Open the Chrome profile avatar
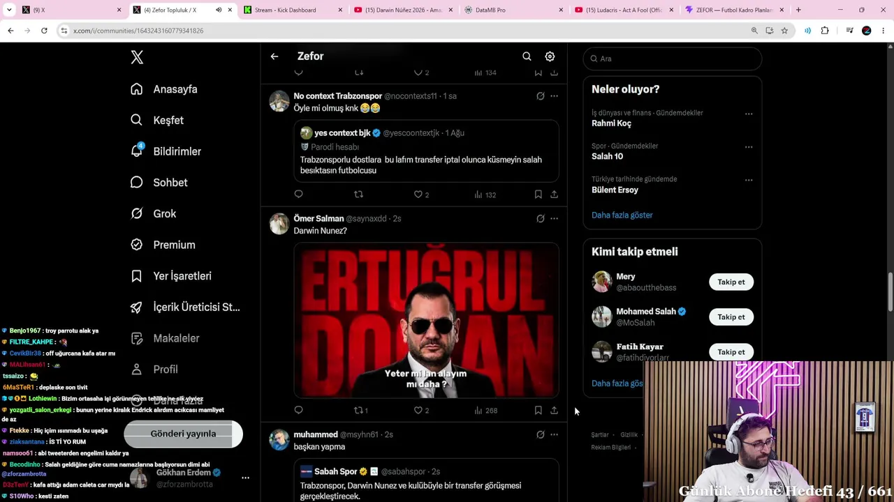This screenshot has width=894, height=502. click(x=867, y=31)
